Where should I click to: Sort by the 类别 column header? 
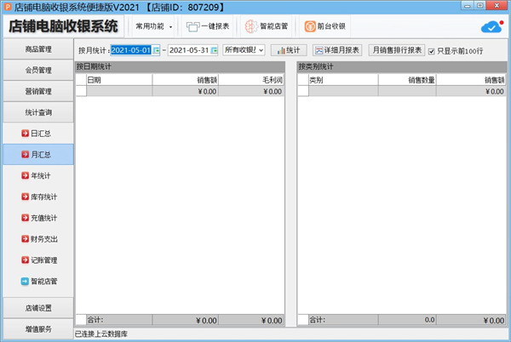click(343, 80)
